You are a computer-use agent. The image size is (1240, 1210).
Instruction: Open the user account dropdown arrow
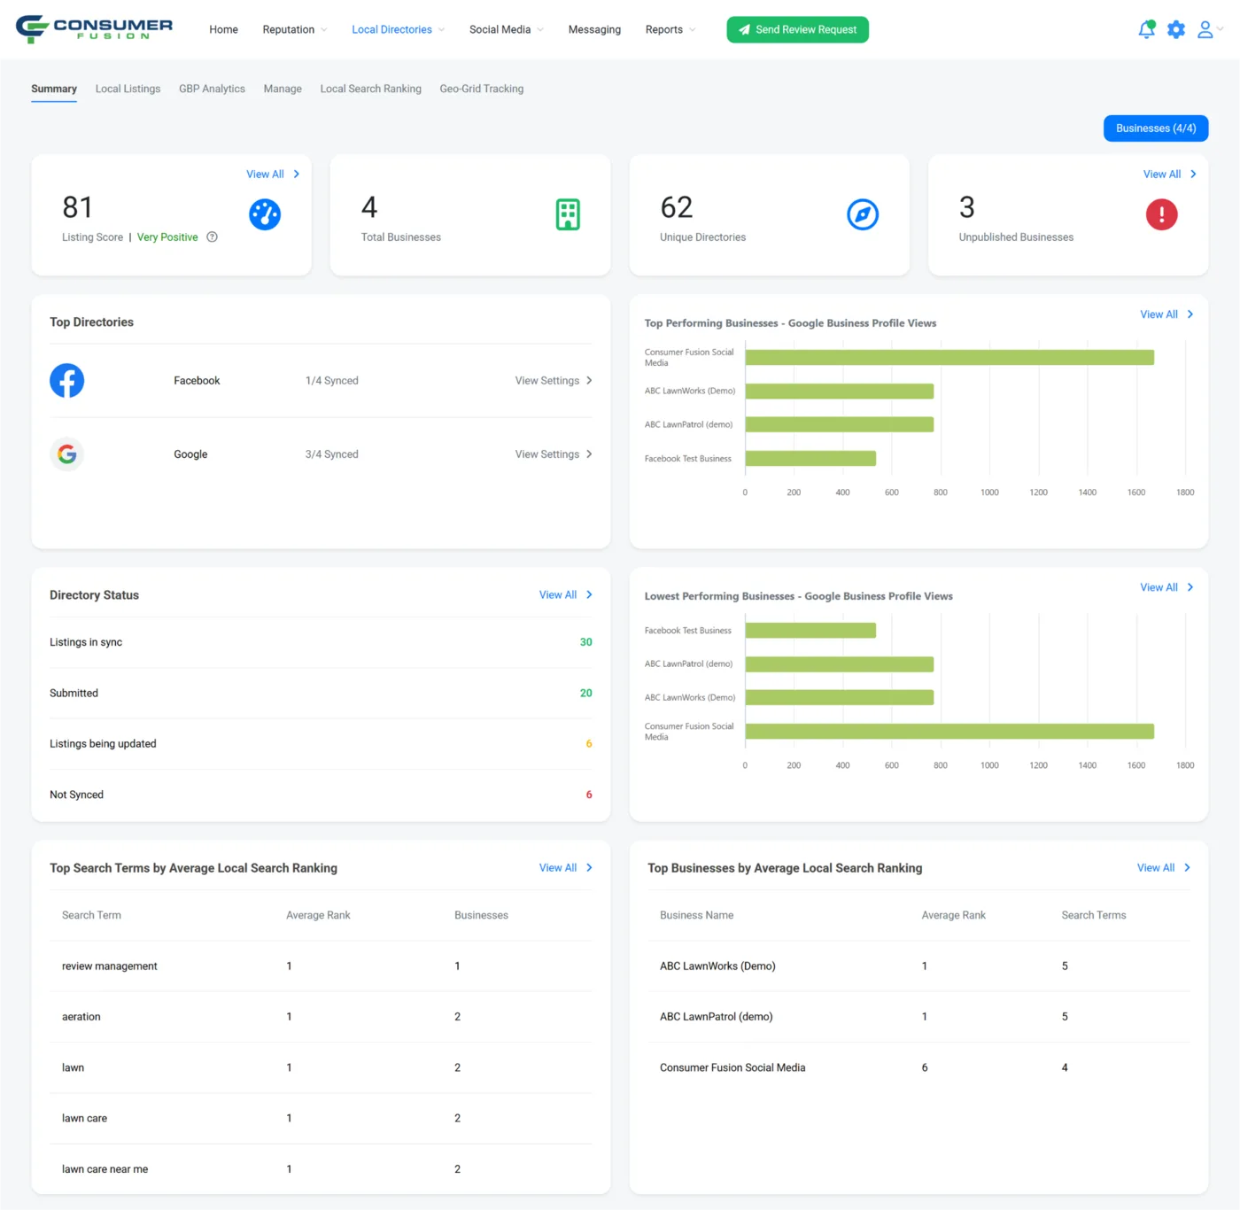point(1221,29)
